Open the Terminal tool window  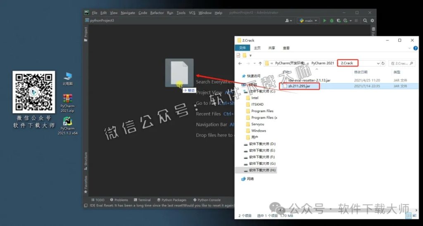point(142,200)
